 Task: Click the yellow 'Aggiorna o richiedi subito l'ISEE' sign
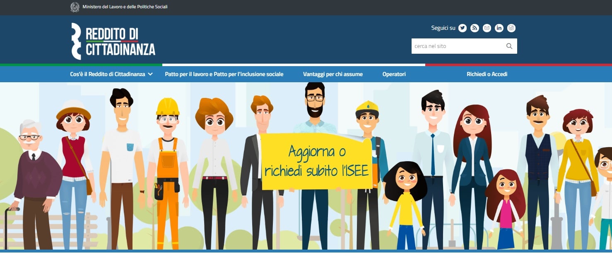(316, 161)
